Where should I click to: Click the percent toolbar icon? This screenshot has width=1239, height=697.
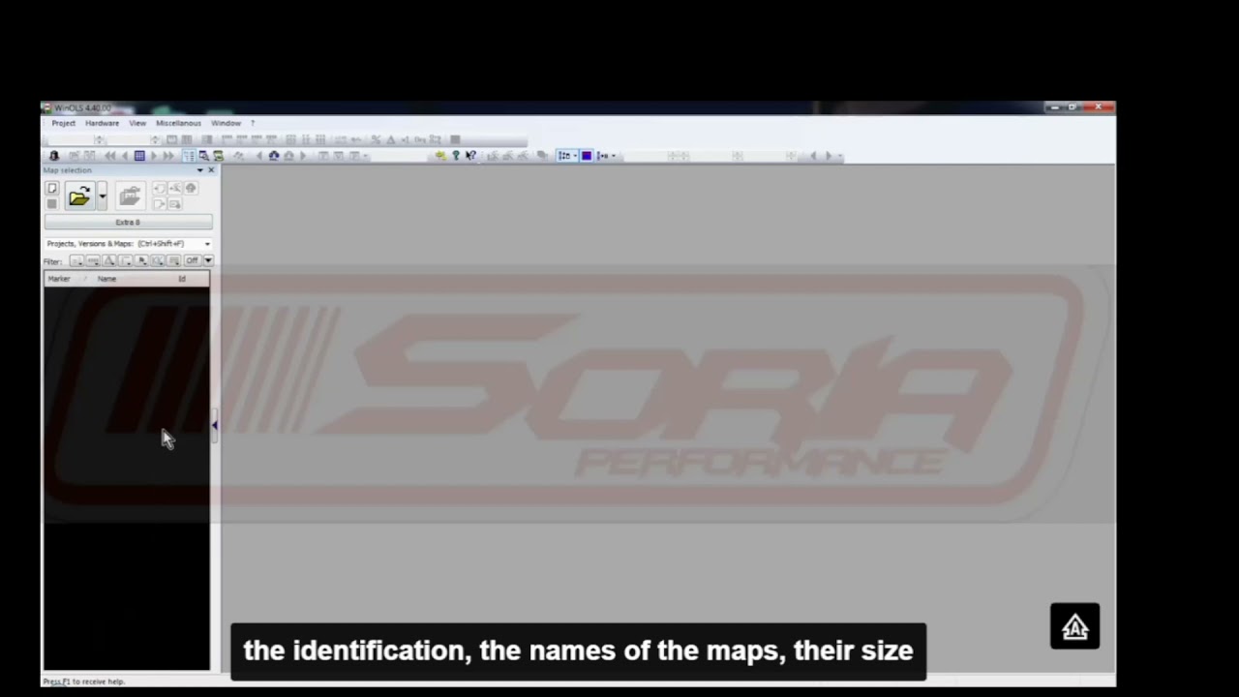pos(376,139)
